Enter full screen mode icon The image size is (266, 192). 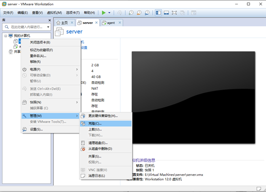[x=174, y=13]
